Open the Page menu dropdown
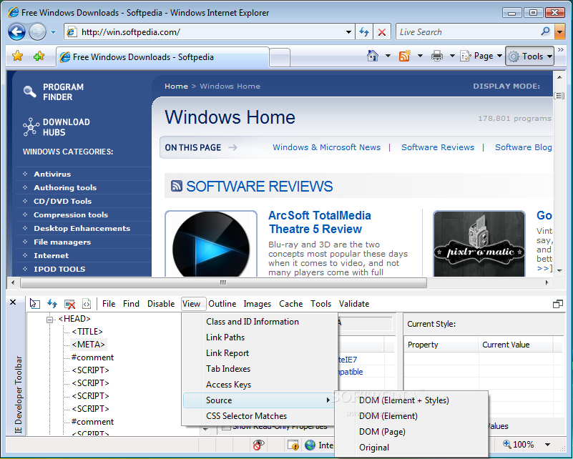The image size is (573, 459). coord(481,56)
